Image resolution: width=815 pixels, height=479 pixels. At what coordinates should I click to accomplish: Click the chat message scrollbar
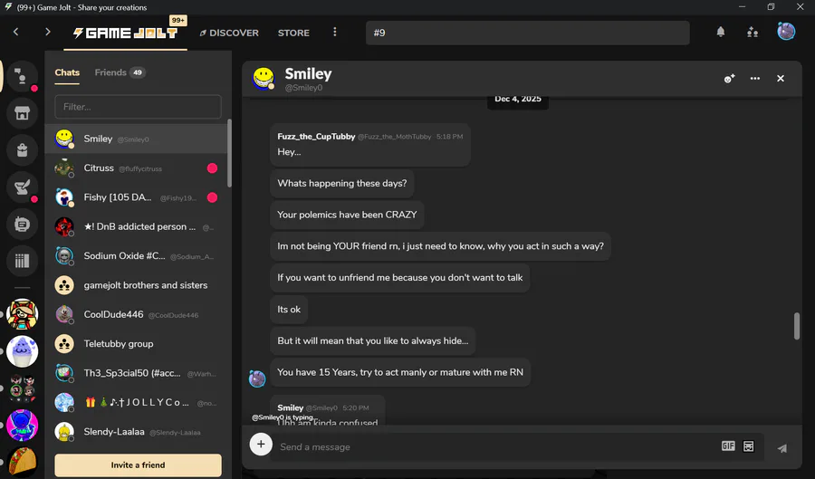796,326
